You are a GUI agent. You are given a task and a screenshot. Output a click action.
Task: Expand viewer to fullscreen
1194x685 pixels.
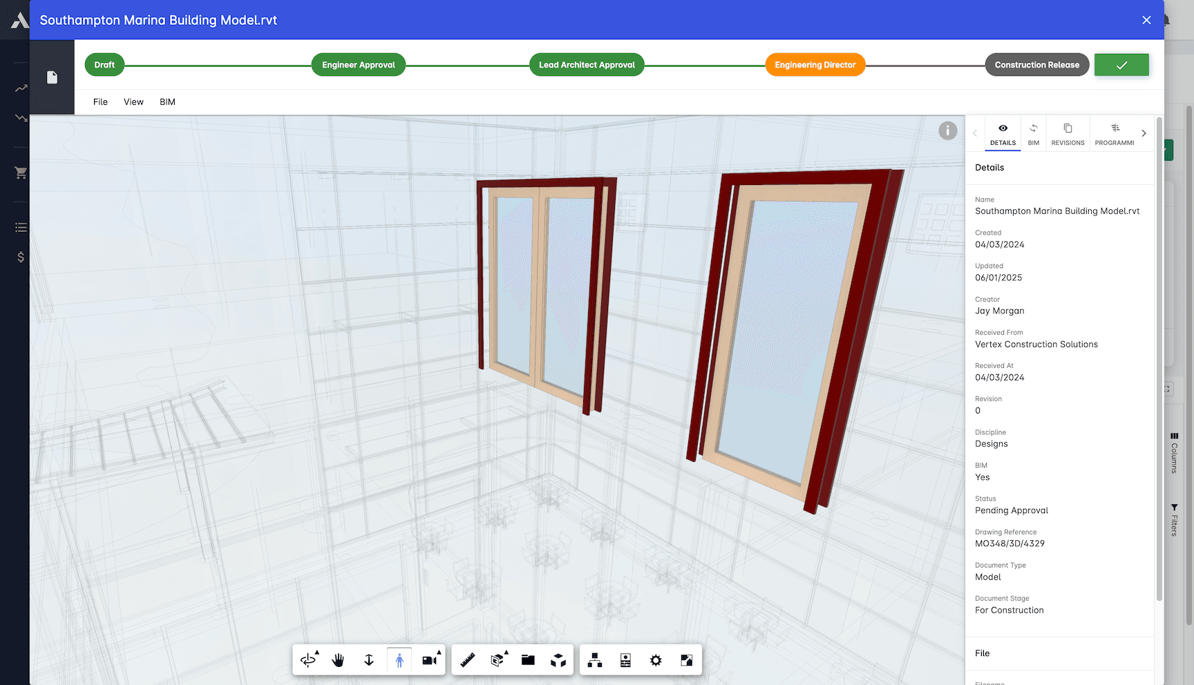686,659
